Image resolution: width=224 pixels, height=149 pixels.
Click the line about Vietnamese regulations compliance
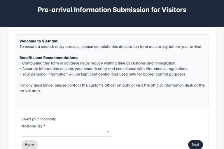104,69
